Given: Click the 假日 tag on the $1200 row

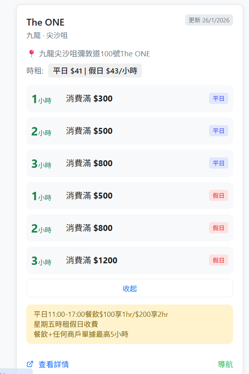Looking at the screenshot, I should click(218, 261).
